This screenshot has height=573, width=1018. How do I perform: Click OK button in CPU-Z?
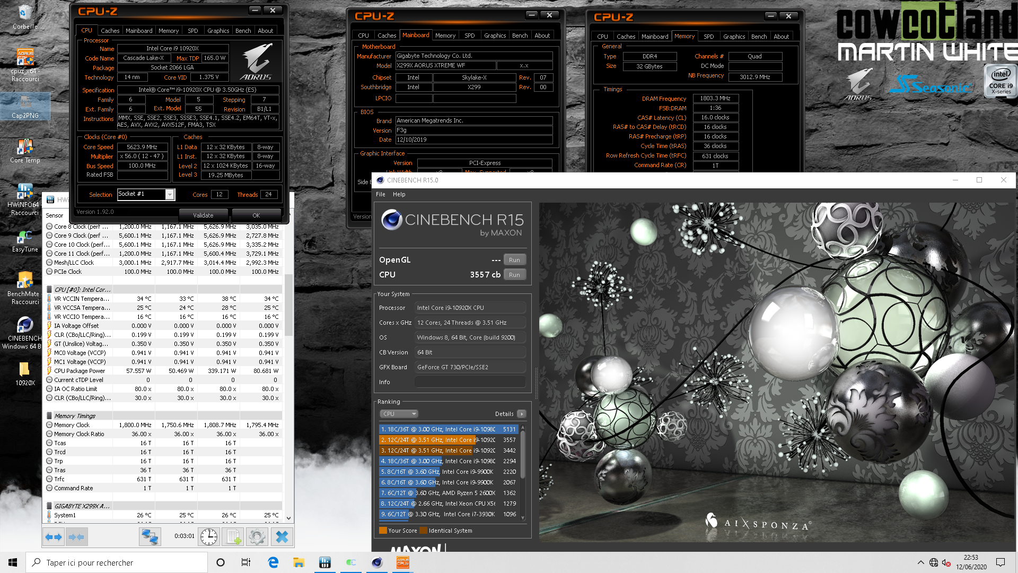tap(256, 215)
